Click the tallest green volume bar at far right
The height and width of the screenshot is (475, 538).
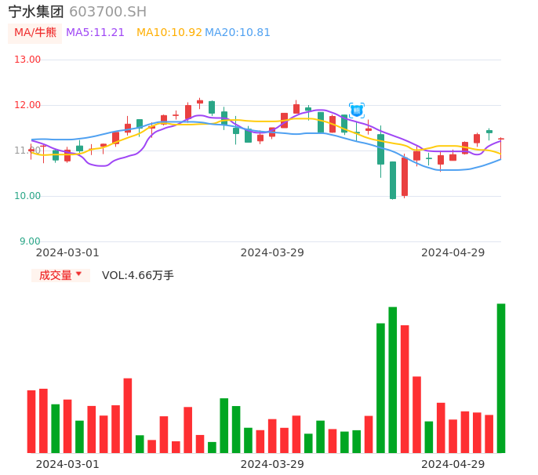point(501,378)
